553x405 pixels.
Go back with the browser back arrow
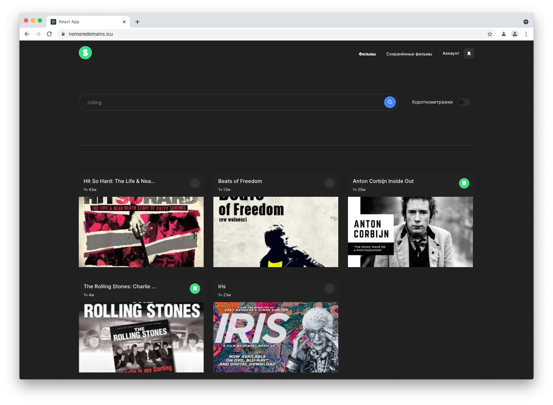click(x=27, y=34)
